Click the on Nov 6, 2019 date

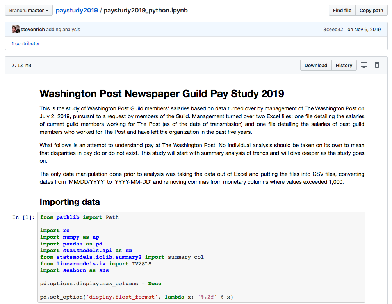364,30
